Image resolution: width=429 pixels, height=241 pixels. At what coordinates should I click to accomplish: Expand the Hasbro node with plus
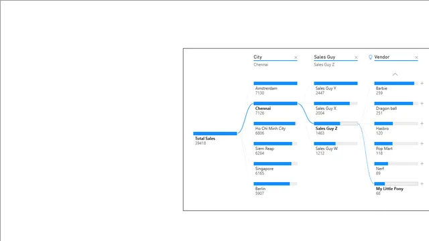point(422,123)
